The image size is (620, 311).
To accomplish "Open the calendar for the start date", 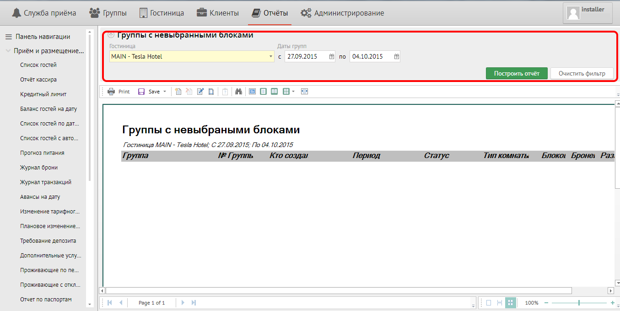I will [332, 57].
